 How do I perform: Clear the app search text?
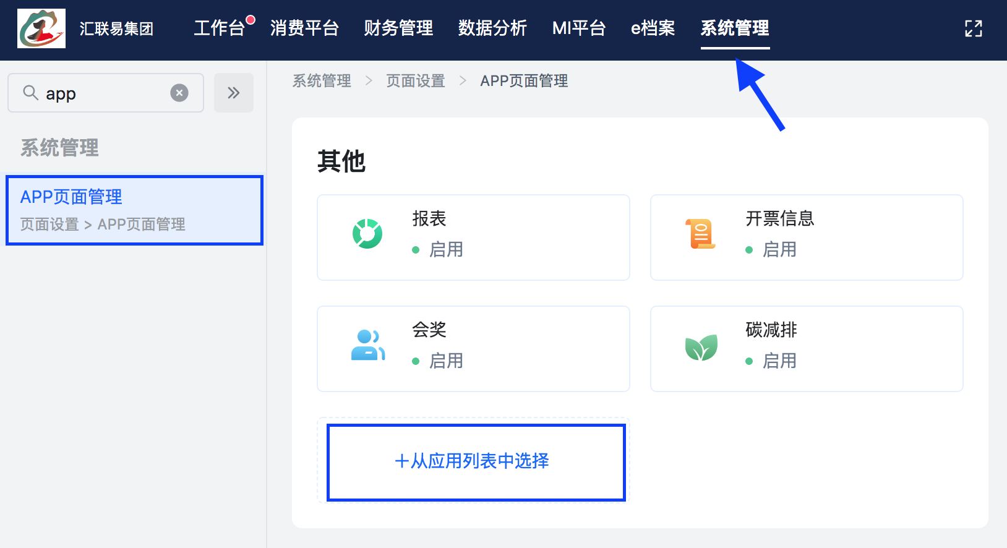click(179, 93)
